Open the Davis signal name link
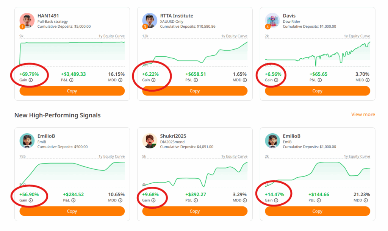 click(x=289, y=16)
